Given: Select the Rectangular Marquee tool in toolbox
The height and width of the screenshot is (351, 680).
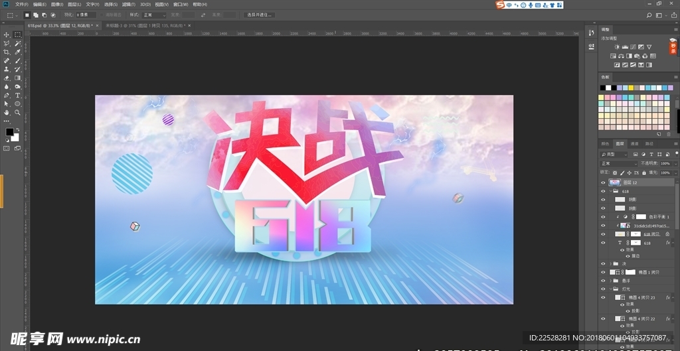Looking at the screenshot, I should [x=17, y=35].
